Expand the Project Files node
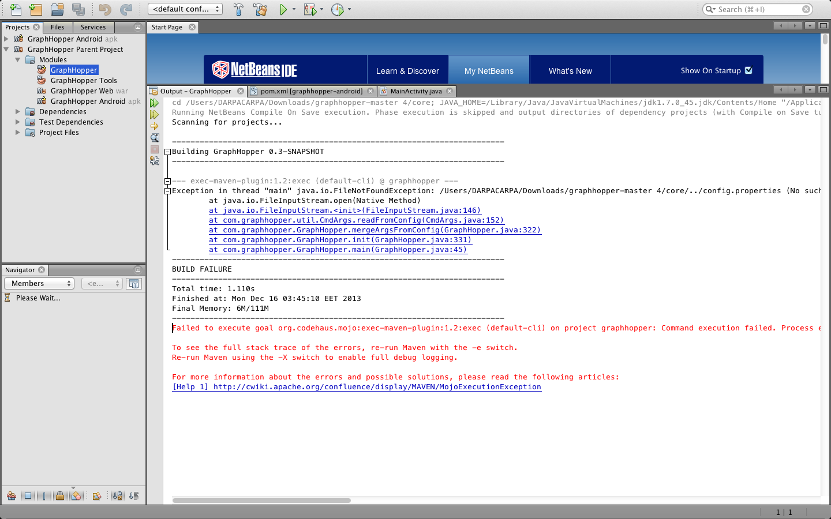Viewport: 831px width, 519px height. point(18,132)
